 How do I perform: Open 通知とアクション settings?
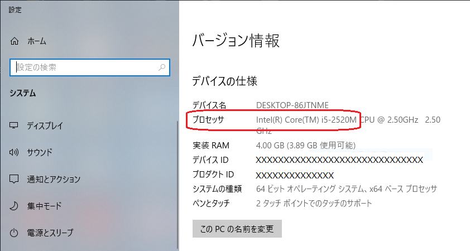click(x=54, y=179)
